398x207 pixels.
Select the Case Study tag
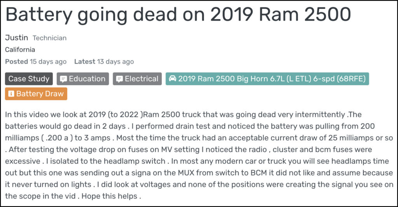29,78
